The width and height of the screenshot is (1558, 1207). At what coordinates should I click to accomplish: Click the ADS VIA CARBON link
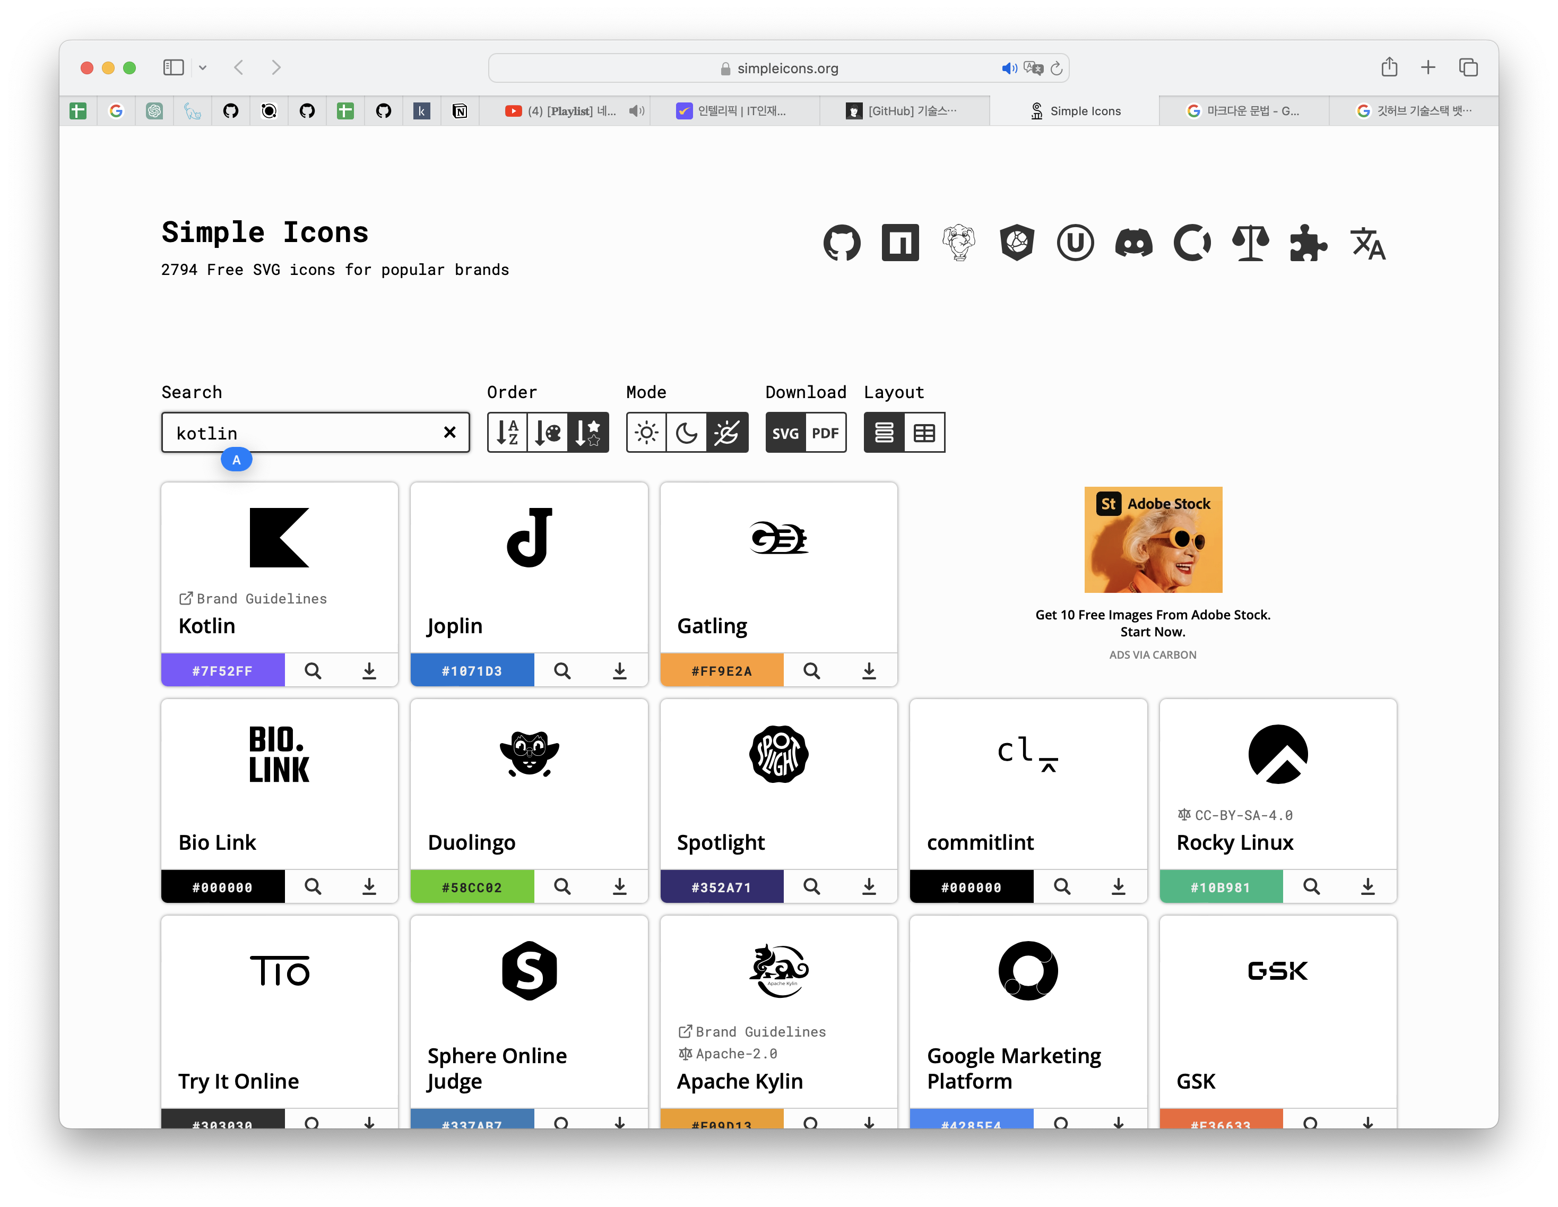point(1153,655)
